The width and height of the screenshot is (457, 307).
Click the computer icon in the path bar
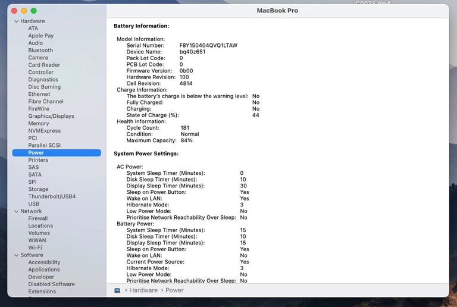pyautogui.click(x=117, y=290)
